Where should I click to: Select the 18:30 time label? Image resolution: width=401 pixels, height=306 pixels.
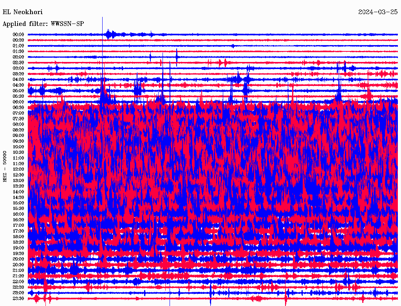tap(18, 242)
